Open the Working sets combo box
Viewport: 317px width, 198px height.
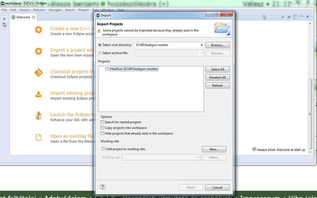(161, 157)
